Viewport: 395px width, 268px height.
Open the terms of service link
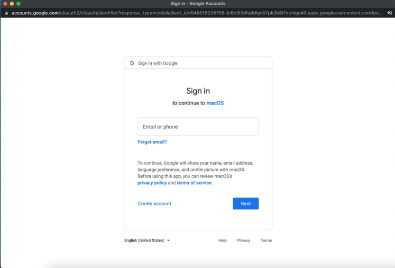(x=194, y=183)
